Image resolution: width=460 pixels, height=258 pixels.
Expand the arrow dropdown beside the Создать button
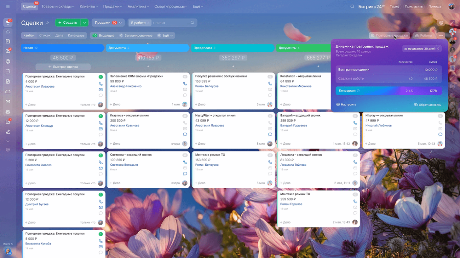click(85, 23)
